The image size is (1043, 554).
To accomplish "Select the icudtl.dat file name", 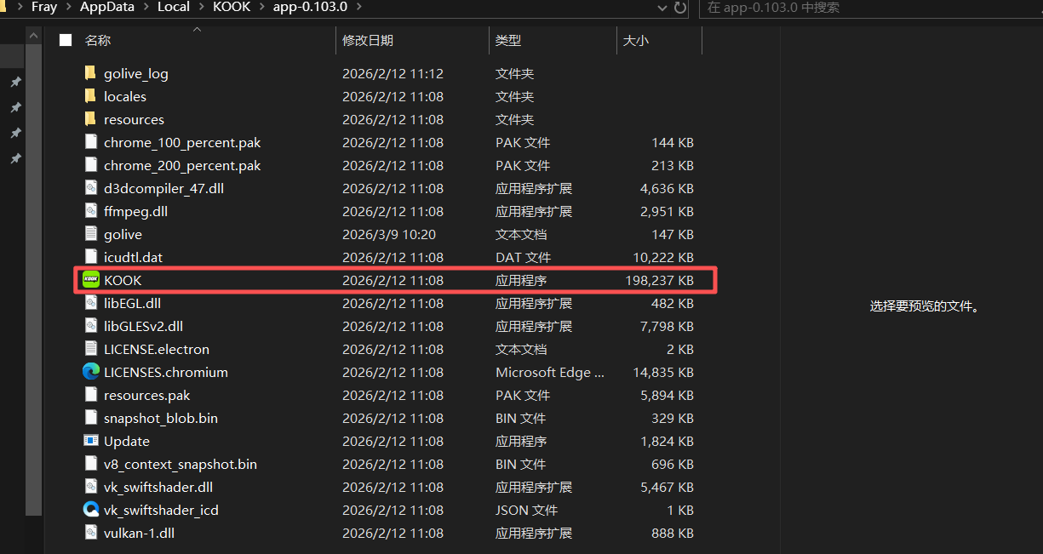I will click(133, 257).
